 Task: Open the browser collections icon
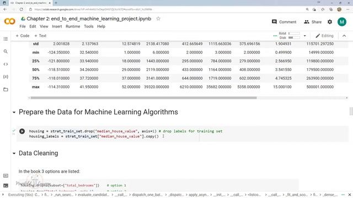pyautogui.click(x=331, y=9)
